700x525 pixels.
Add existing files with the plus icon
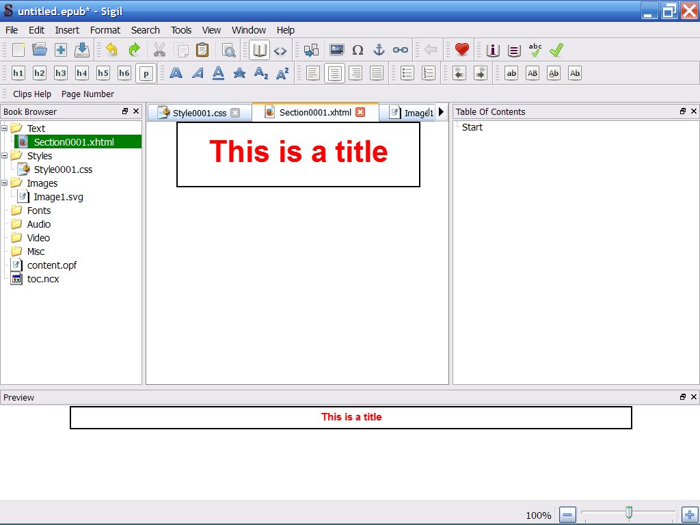[61, 50]
